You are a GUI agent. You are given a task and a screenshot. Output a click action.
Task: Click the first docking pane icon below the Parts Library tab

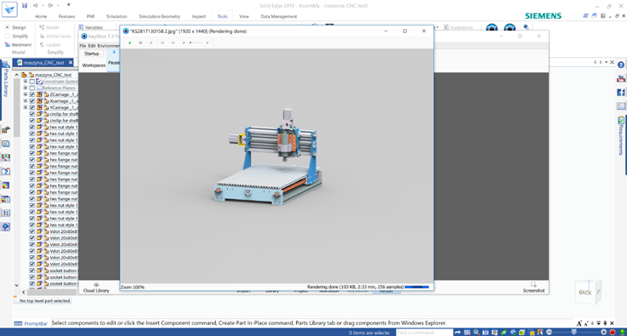(6, 129)
